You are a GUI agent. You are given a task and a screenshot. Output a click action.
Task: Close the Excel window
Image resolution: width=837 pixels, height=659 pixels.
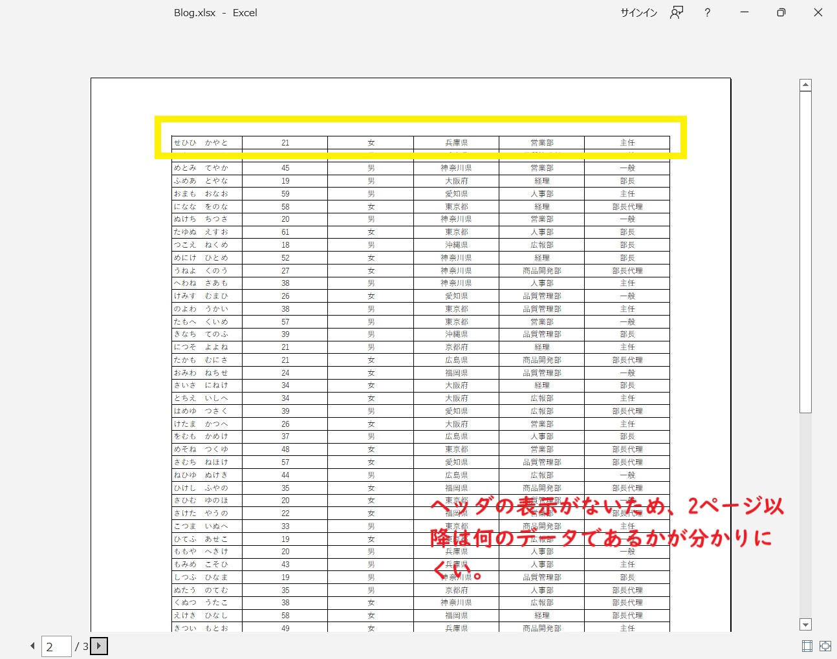[x=818, y=13]
